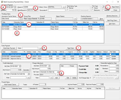The image size is (121, 100).
Task: Choose the Electronic payment type radio button
Action: pos(93,10)
